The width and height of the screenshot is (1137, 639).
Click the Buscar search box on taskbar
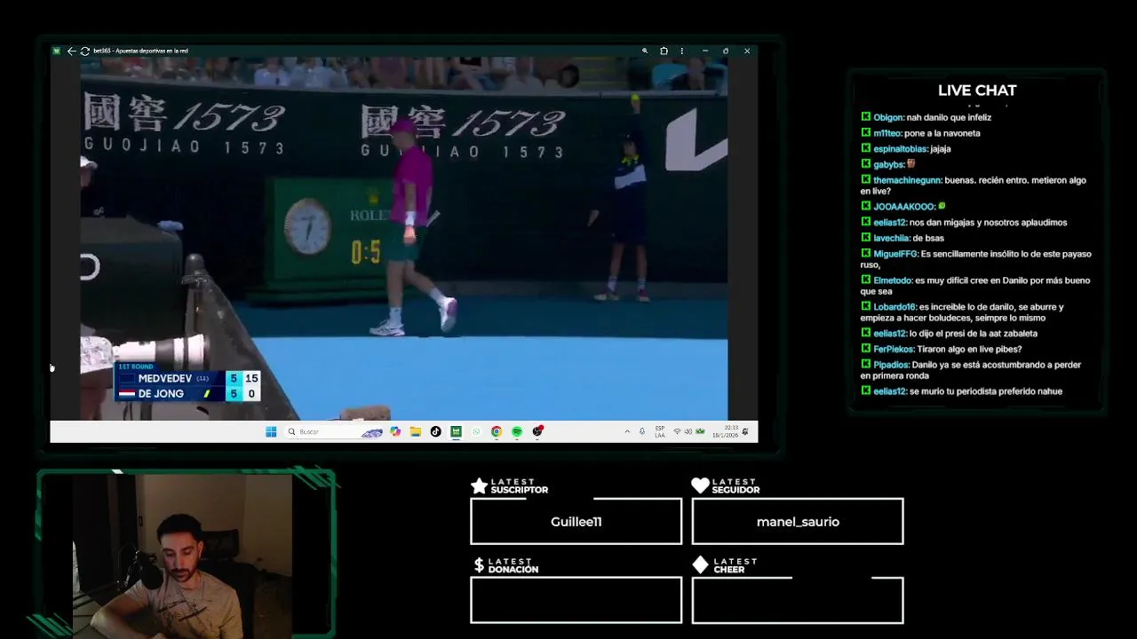pyautogui.click(x=335, y=431)
